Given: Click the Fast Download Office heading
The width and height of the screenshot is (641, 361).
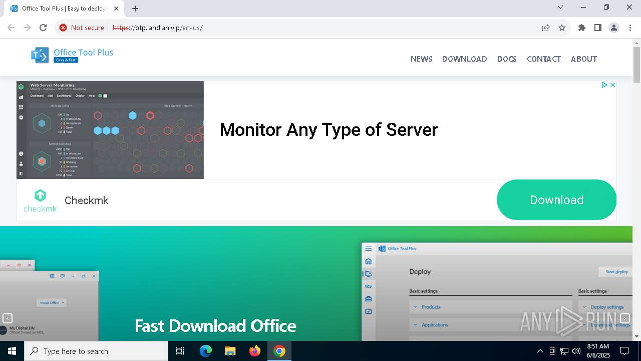Looking at the screenshot, I should coord(215,326).
